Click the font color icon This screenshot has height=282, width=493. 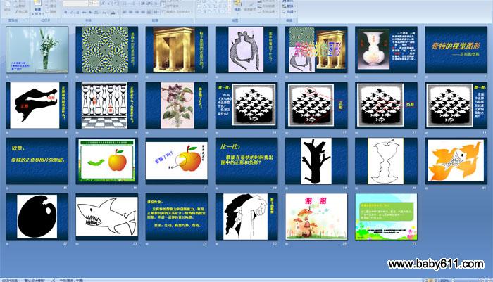(x=113, y=13)
